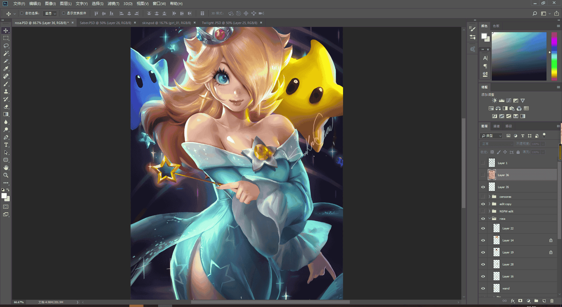The image size is (562, 307).
Task: Show Layer 36 visibility toggle
Action: [x=483, y=175]
